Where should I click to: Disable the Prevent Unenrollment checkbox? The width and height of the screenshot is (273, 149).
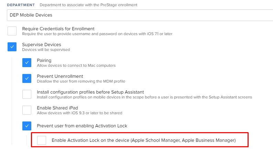click(27, 78)
